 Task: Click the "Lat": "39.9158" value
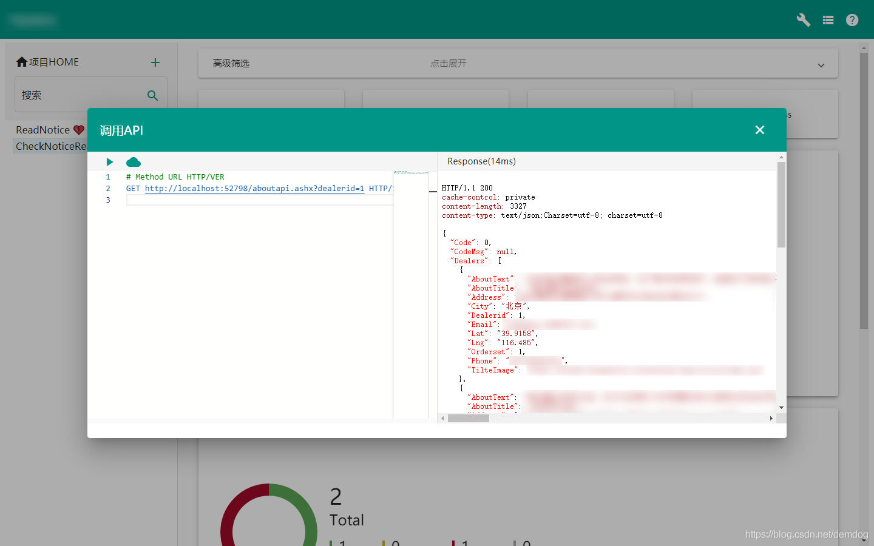(x=516, y=334)
